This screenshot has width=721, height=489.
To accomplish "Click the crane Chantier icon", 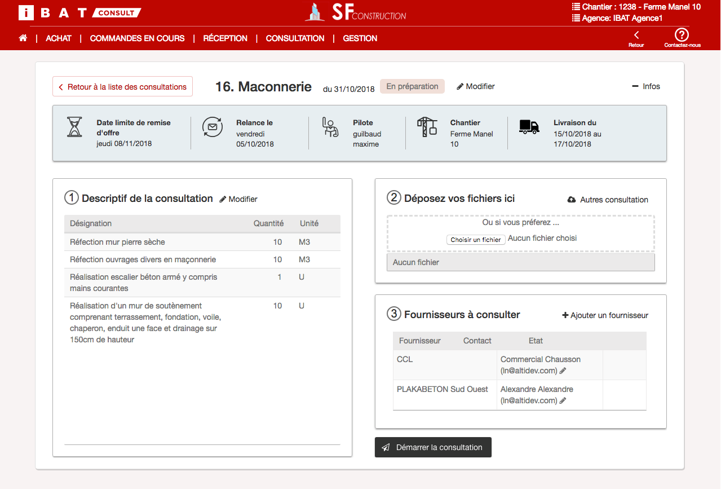I will pyautogui.click(x=427, y=127).
